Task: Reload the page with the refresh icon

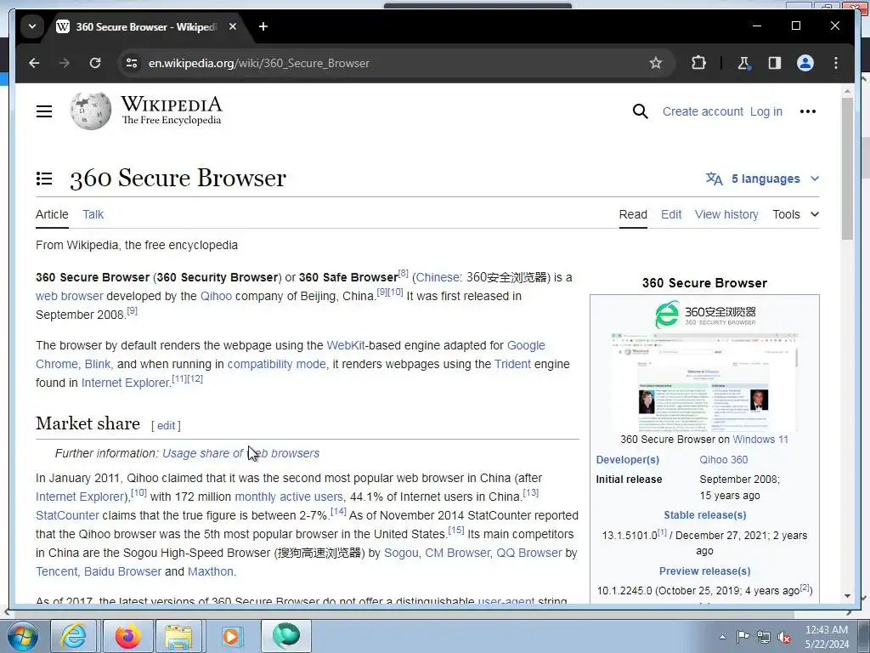Action: click(95, 63)
